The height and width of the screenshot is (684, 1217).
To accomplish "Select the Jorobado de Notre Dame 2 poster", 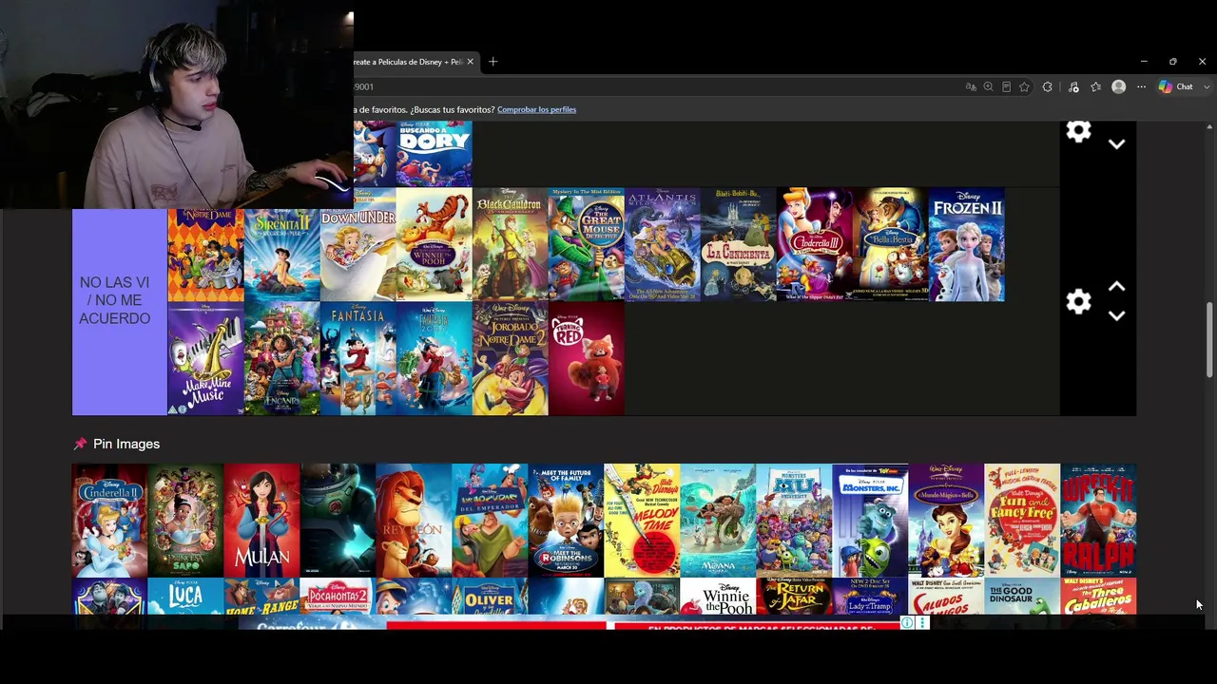I will coord(510,359).
